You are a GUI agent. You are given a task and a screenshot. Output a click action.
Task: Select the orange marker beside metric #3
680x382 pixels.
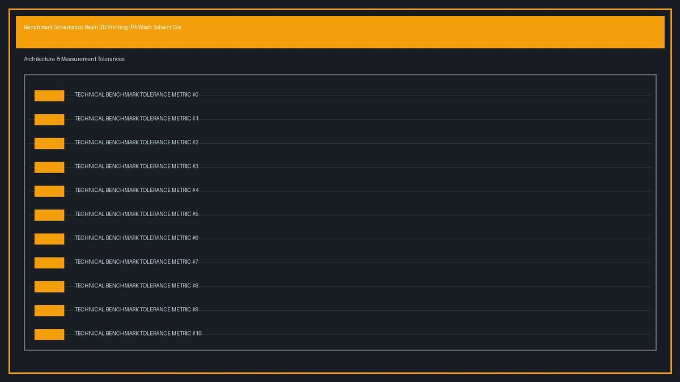point(49,167)
